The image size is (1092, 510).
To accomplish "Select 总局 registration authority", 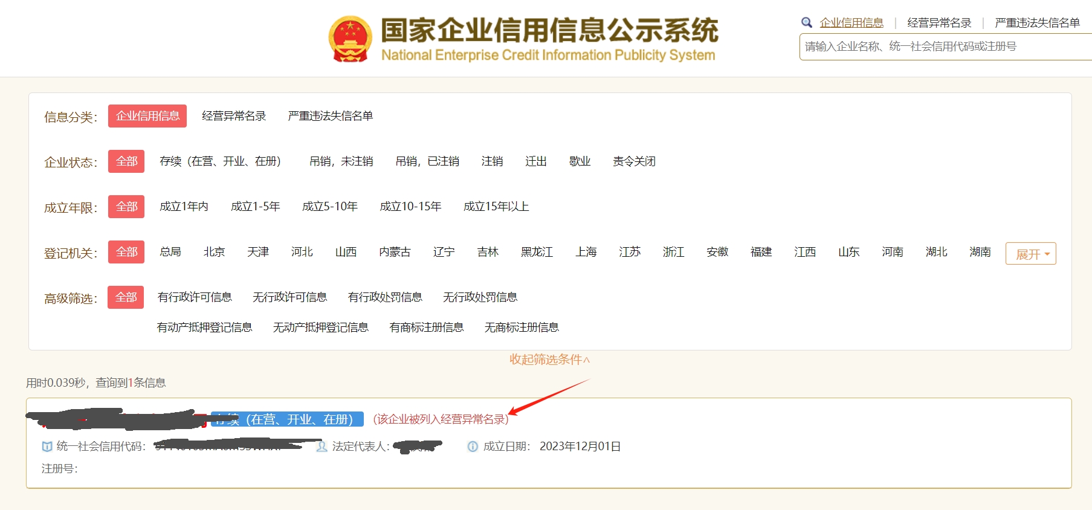I will [x=170, y=252].
